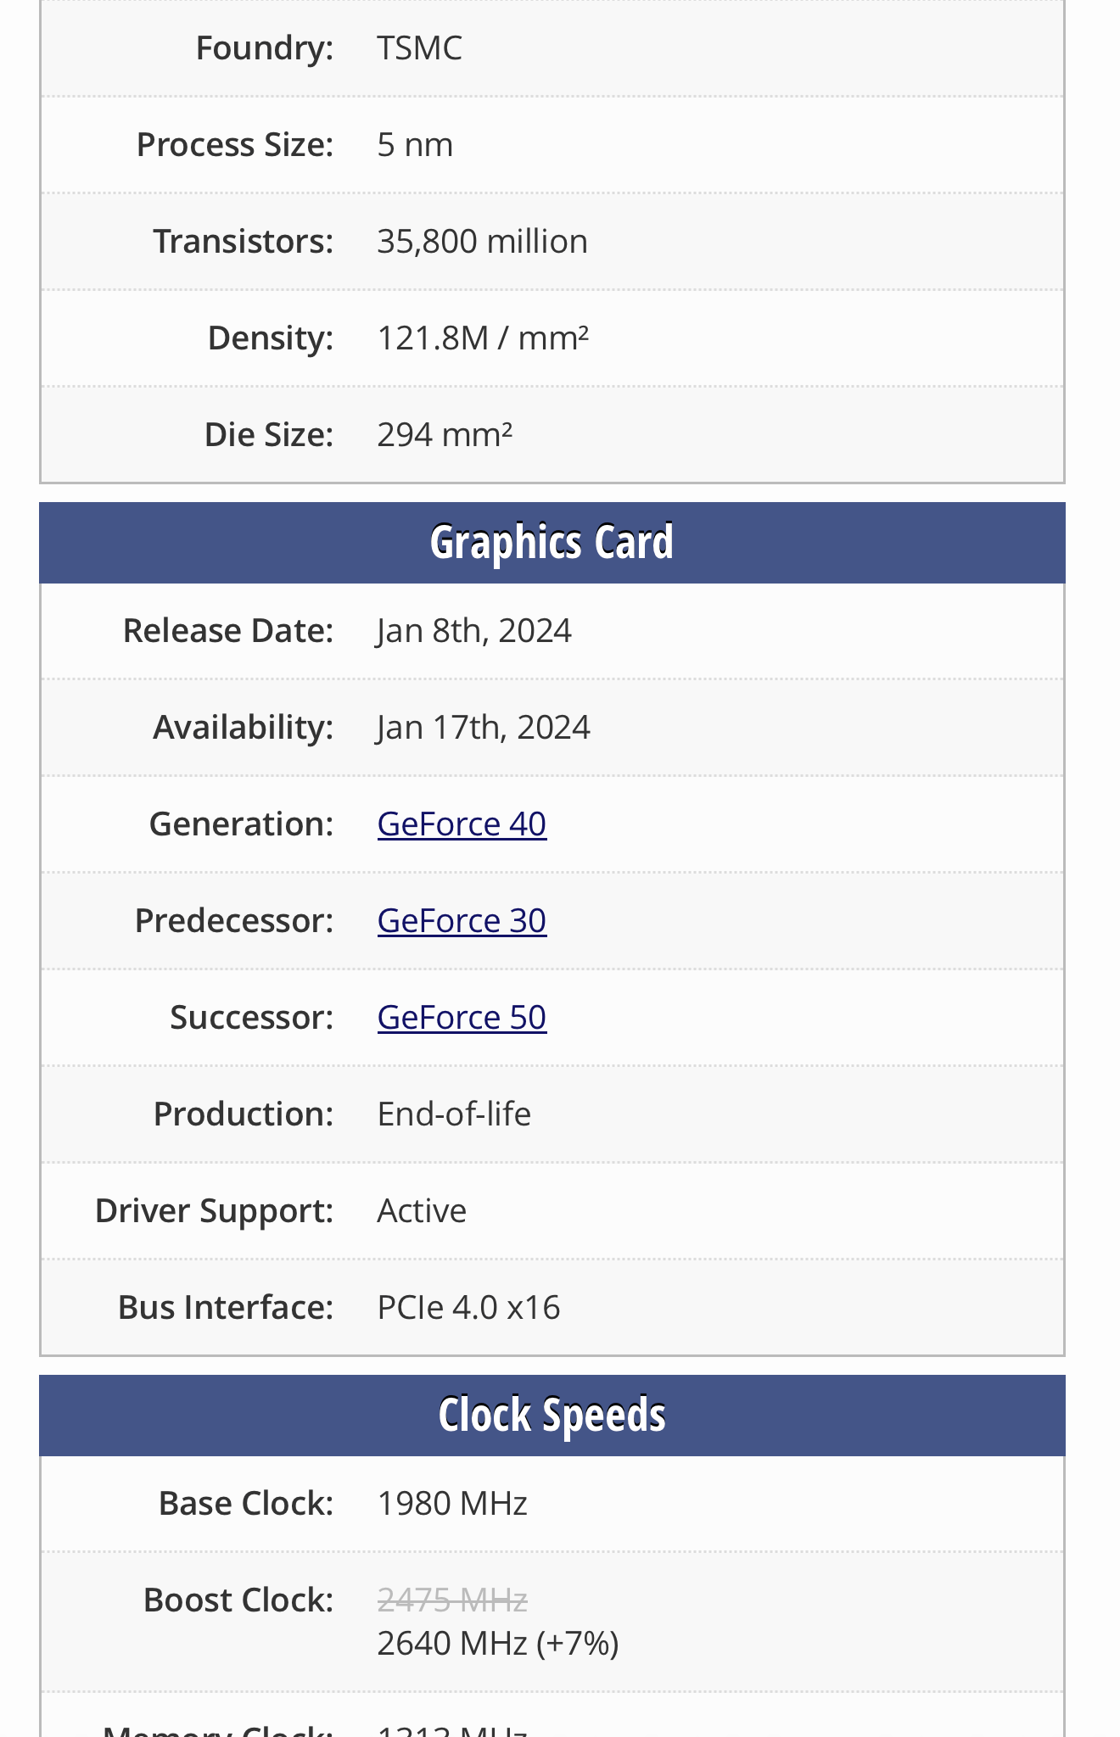Select the struck-through 2475 MHz boost clock

452,1600
